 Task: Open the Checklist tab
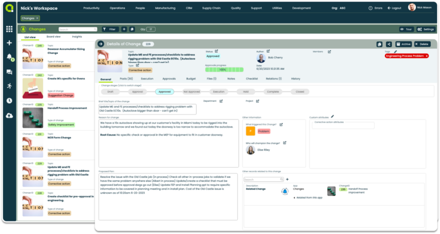coord(252,79)
